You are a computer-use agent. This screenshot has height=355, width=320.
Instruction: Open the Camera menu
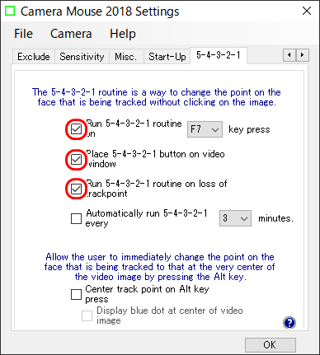[71, 34]
